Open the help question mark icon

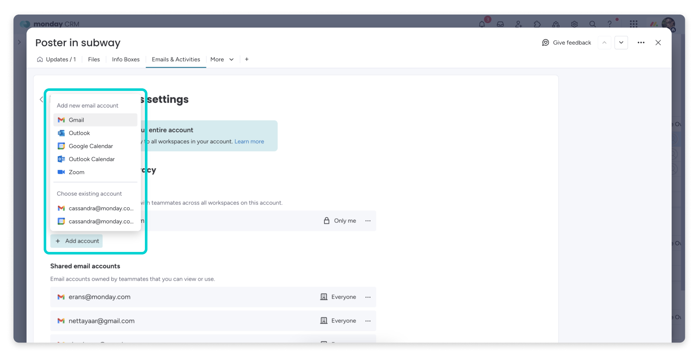(x=610, y=24)
